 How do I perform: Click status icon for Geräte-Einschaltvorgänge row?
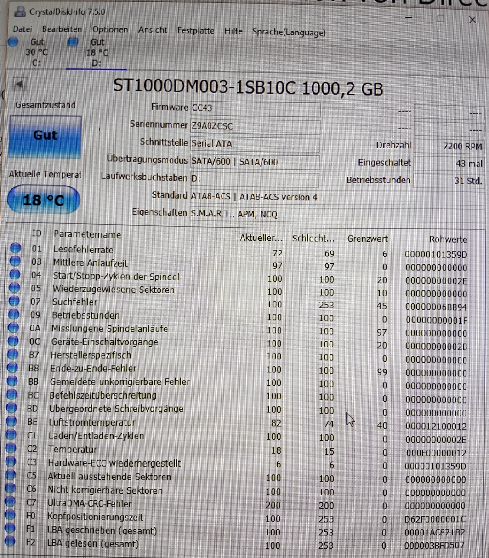14,342
